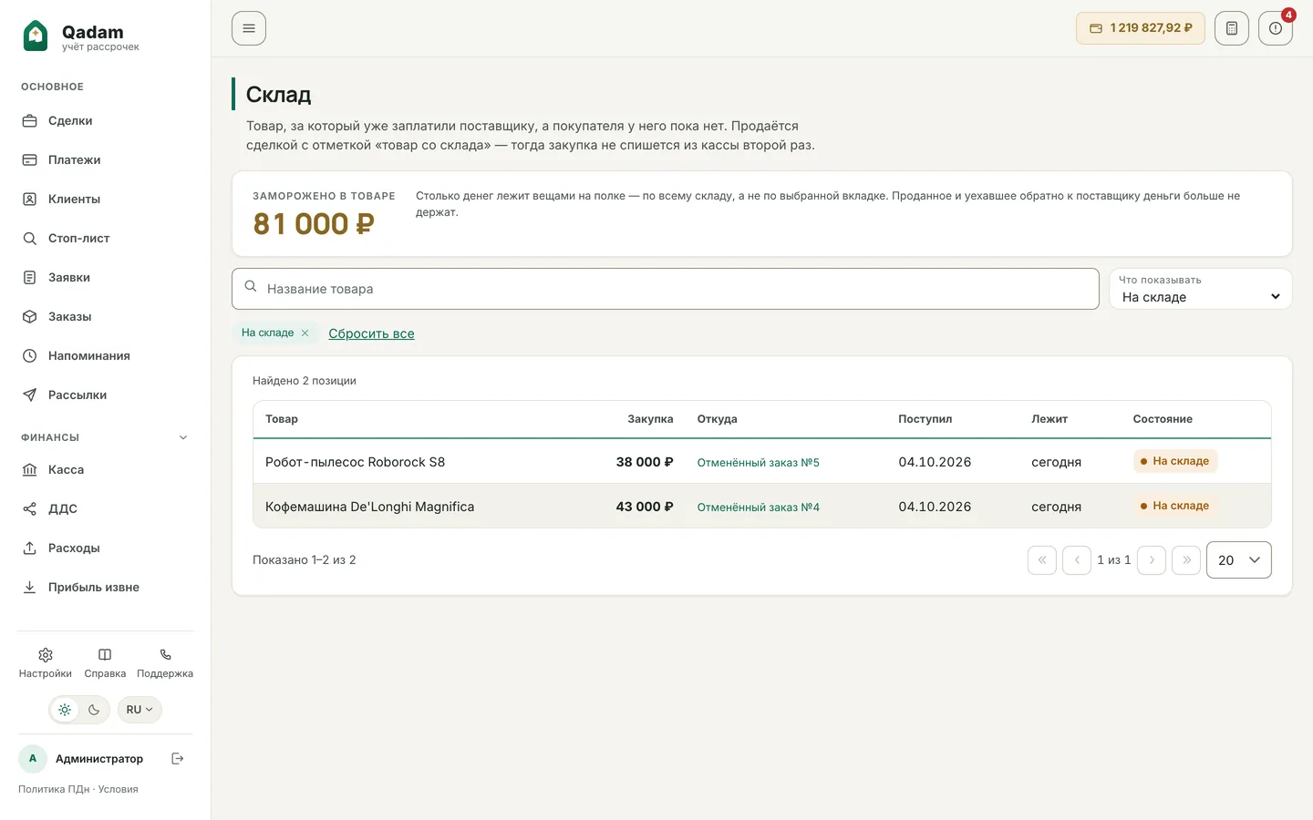The width and height of the screenshot is (1313, 820).
Task: Go to last page pagination button
Action: [1186, 560]
